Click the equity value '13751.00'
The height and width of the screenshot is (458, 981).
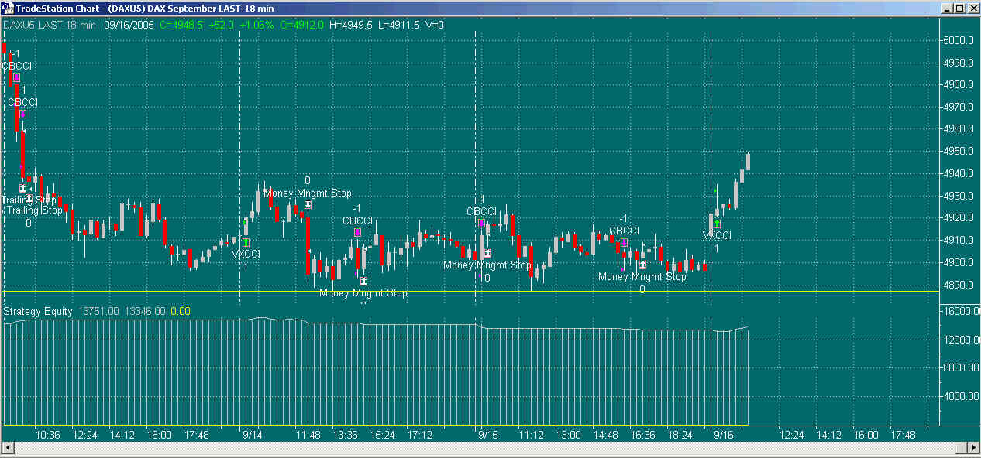pos(98,311)
